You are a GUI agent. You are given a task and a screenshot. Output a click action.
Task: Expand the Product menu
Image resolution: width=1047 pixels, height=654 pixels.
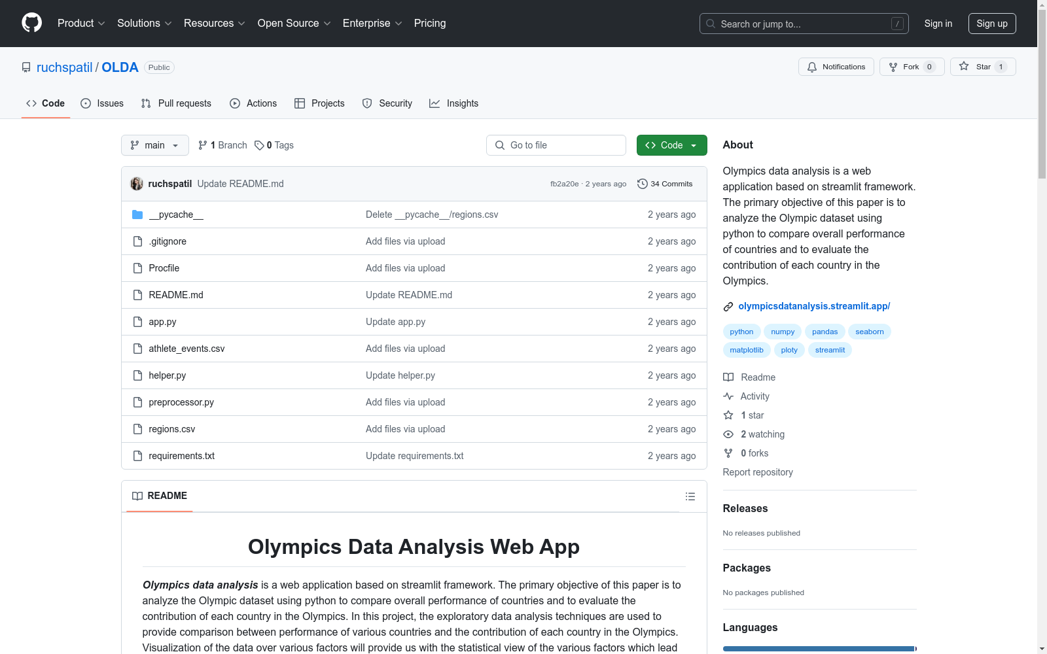pos(81,24)
